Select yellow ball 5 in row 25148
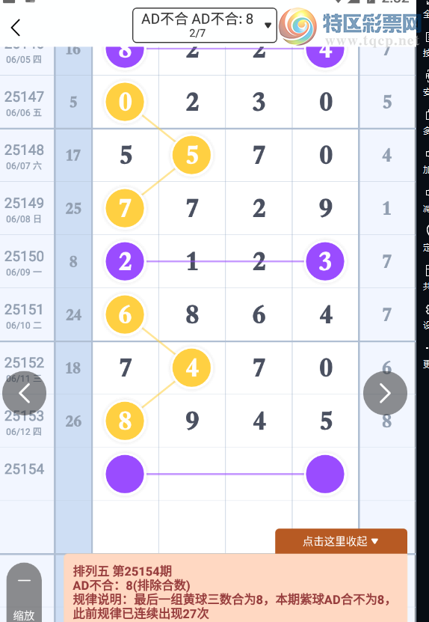429x622 pixels. coord(192,155)
